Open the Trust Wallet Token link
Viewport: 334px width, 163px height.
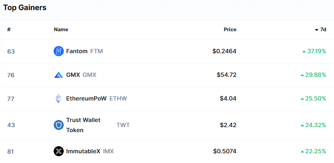pyautogui.click(x=83, y=125)
